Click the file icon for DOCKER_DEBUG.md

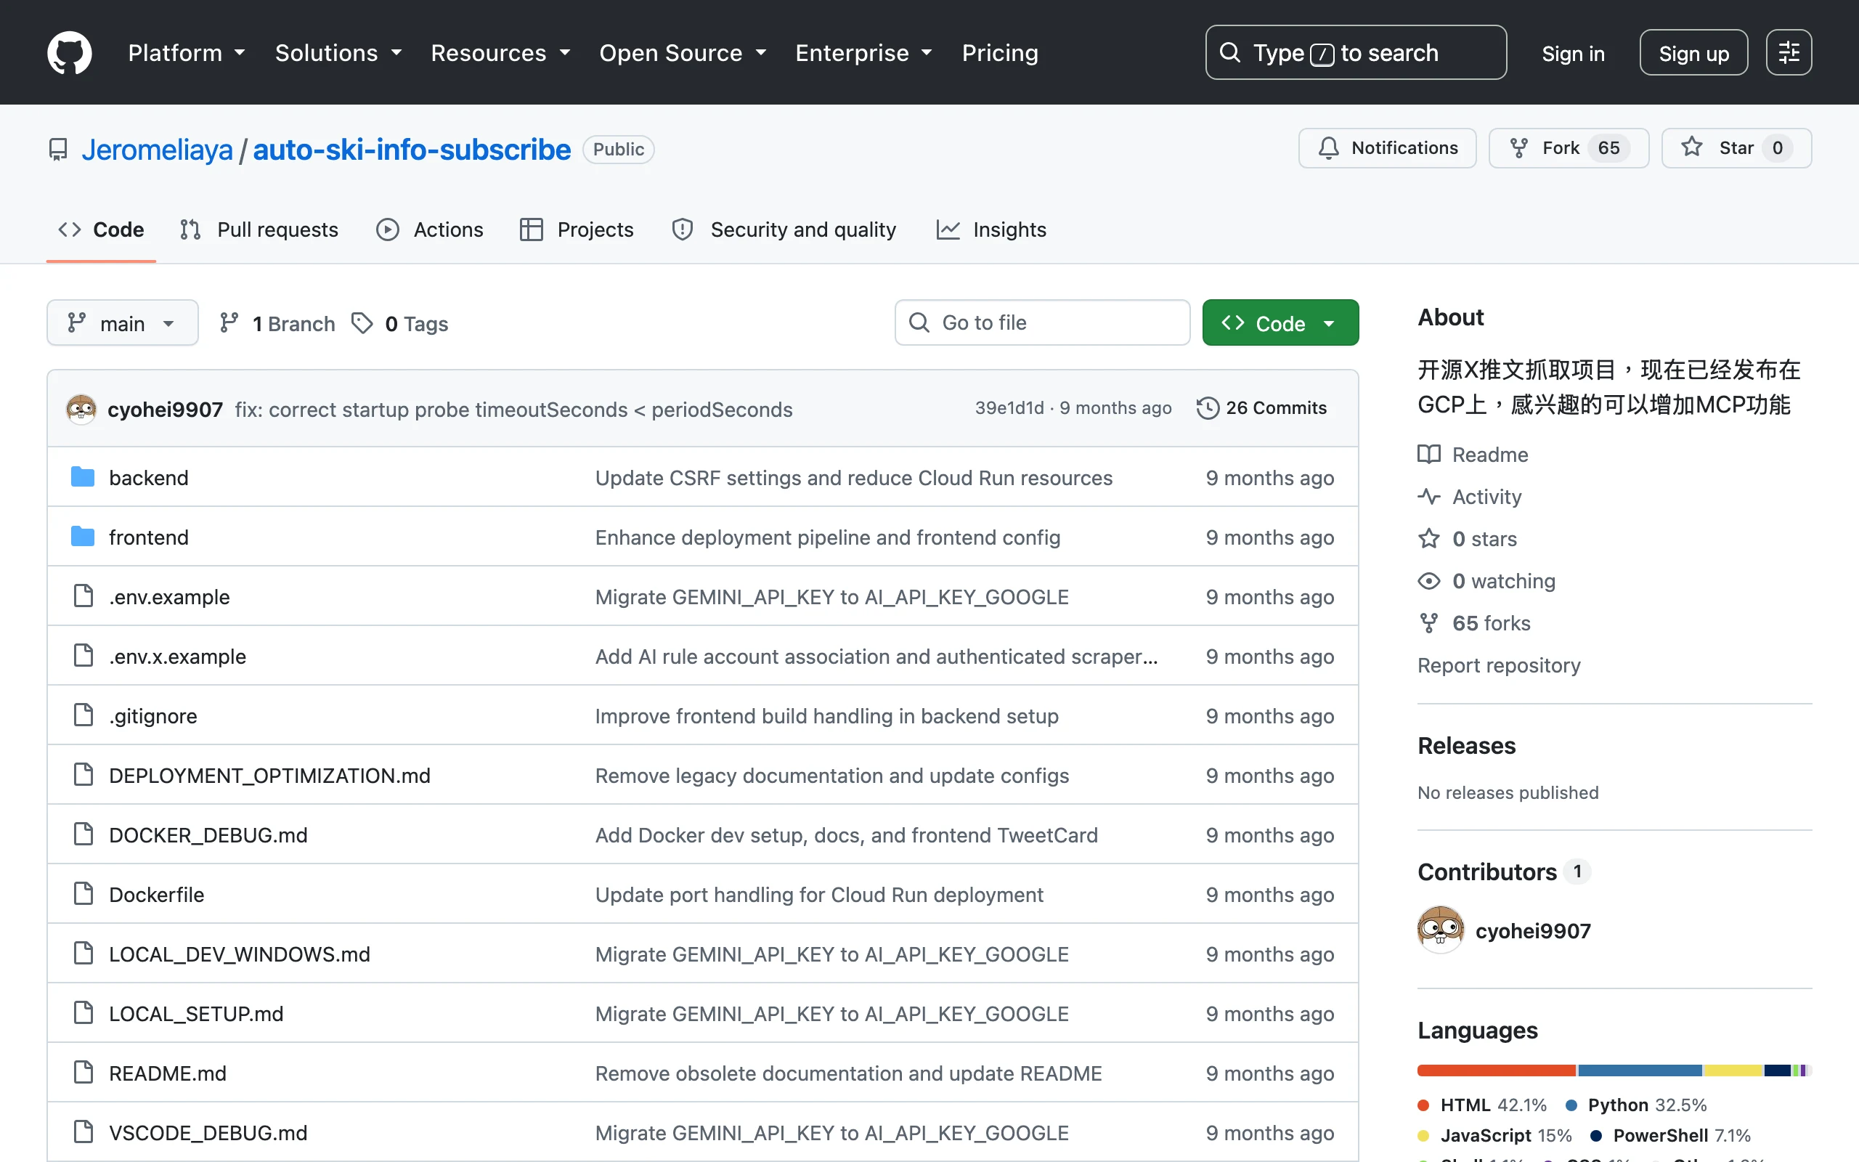click(83, 834)
